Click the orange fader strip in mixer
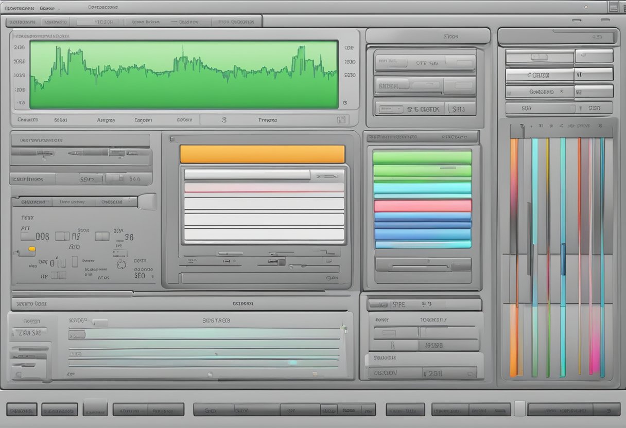This screenshot has height=428, width=626. tap(513, 257)
